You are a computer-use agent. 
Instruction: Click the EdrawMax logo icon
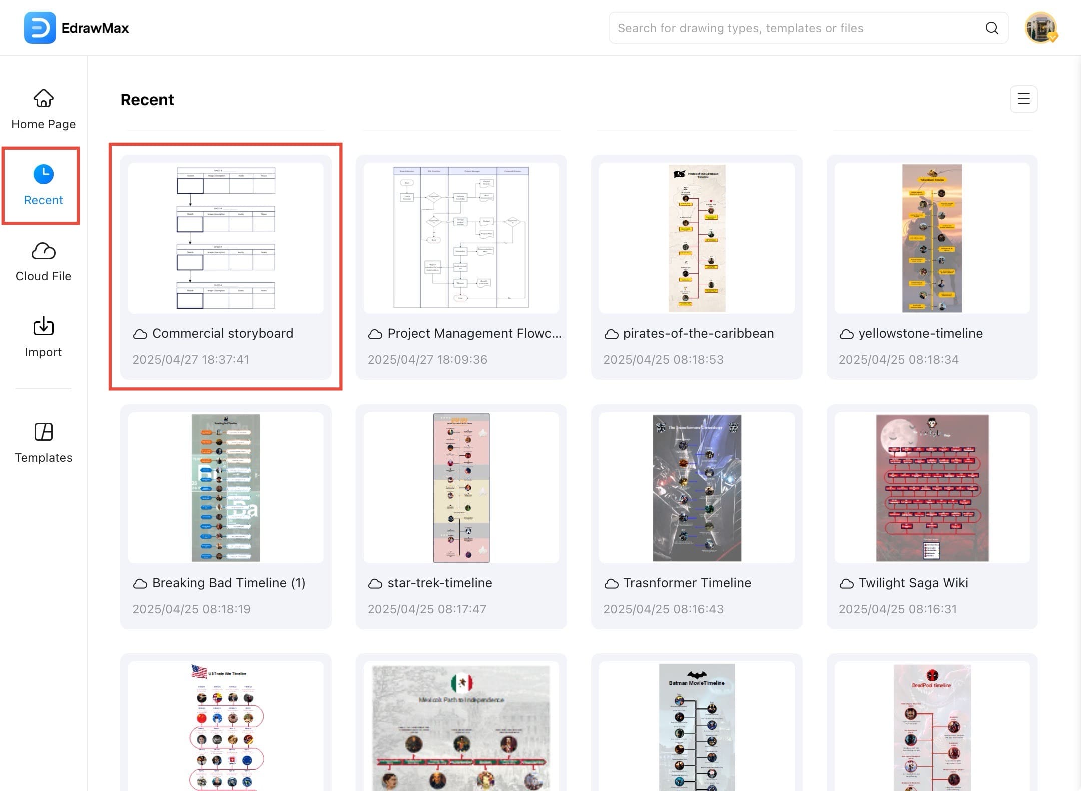coord(40,28)
